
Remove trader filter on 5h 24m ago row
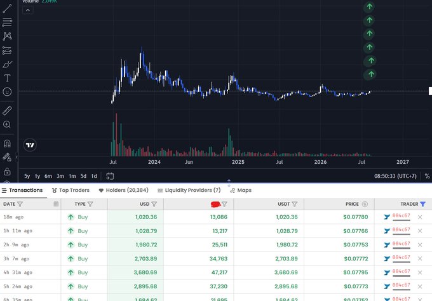[x=420, y=286]
